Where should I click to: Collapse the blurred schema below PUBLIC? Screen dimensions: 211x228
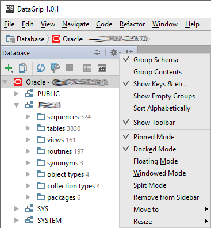tap(17, 105)
